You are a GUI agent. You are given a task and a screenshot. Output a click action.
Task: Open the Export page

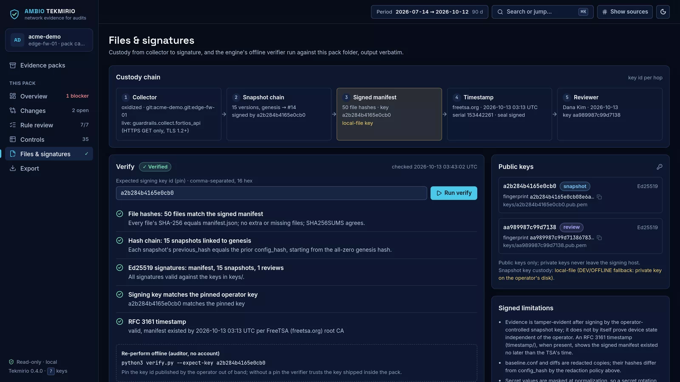[49, 169]
